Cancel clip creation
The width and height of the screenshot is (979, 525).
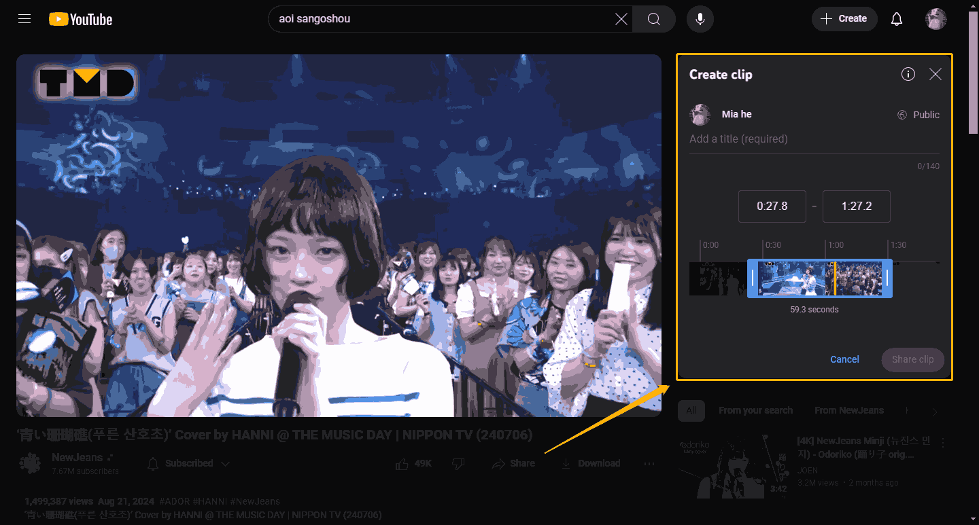click(x=844, y=359)
